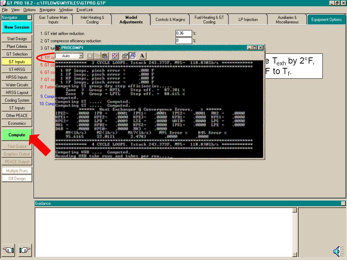Open the Excel Link menu
This screenshot has height=260, width=347.
(85, 10)
